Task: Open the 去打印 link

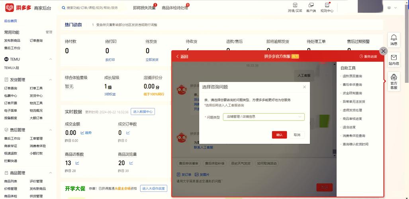Action: click(x=110, y=60)
